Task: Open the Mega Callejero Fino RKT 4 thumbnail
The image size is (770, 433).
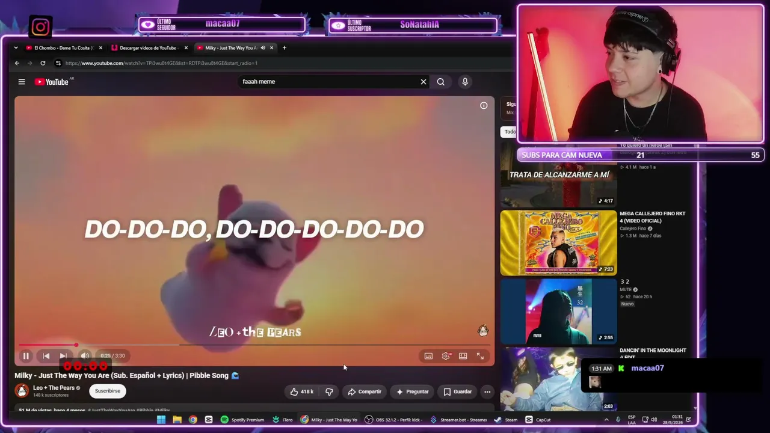Action: (558, 242)
